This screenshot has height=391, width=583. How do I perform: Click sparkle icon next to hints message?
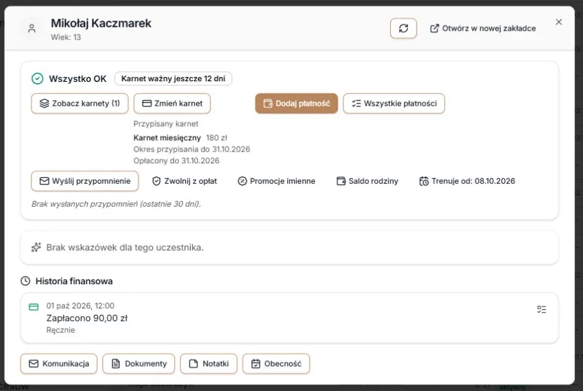point(36,247)
